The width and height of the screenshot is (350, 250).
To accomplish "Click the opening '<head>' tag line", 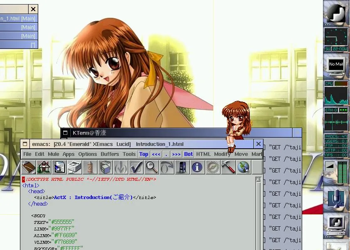I will pyautogui.click(x=37, y=191).
